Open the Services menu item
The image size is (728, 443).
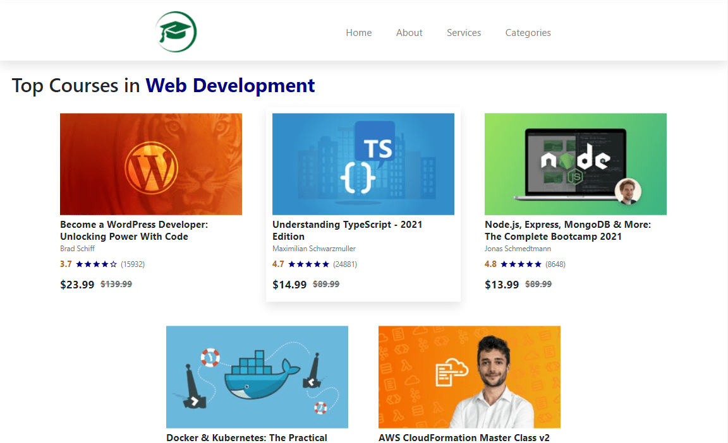click(x=463, y=33)
